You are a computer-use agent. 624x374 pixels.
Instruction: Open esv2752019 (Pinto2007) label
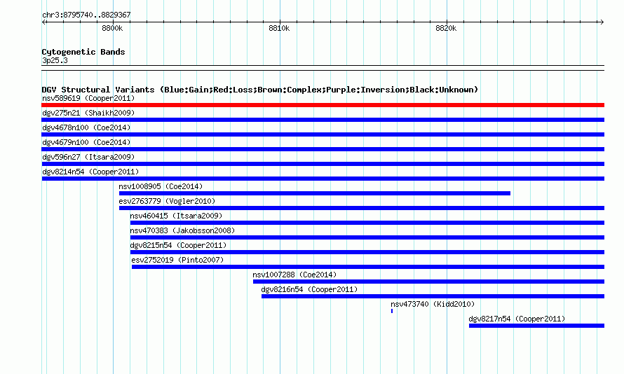click(177, 260)
